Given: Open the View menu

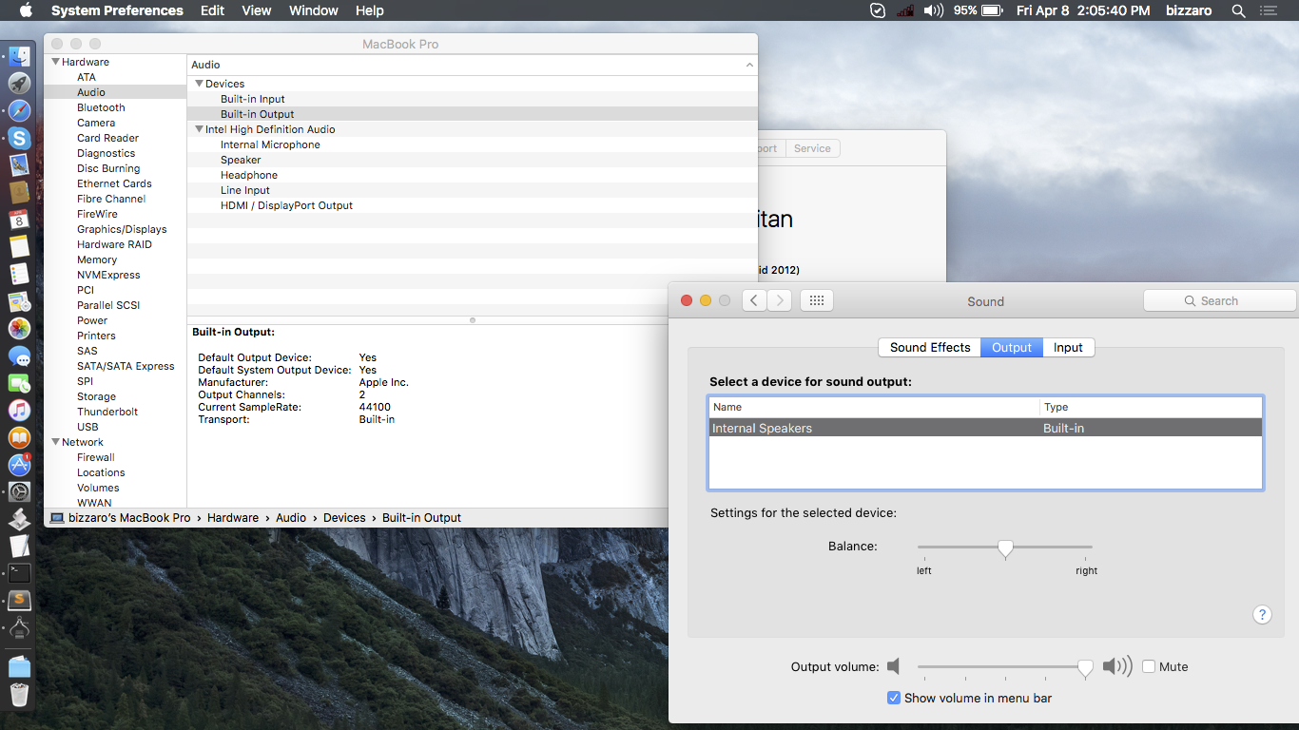Looking at the screenshot, I should [x=257, y=10].
